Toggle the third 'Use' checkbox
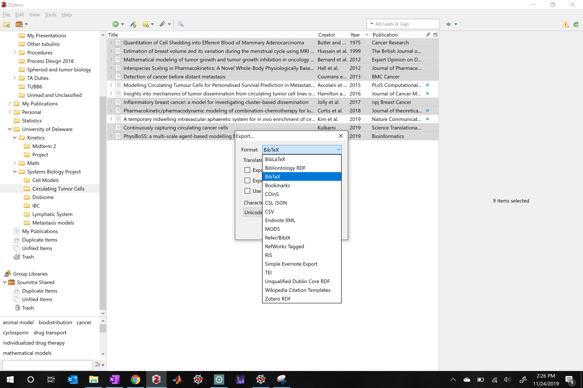 [247, 191]
